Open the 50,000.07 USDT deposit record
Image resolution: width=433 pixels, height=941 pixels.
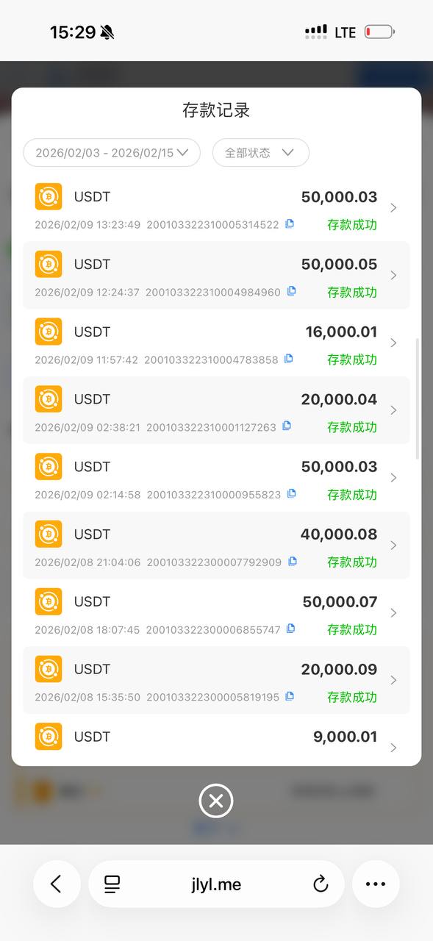[216, 612]
